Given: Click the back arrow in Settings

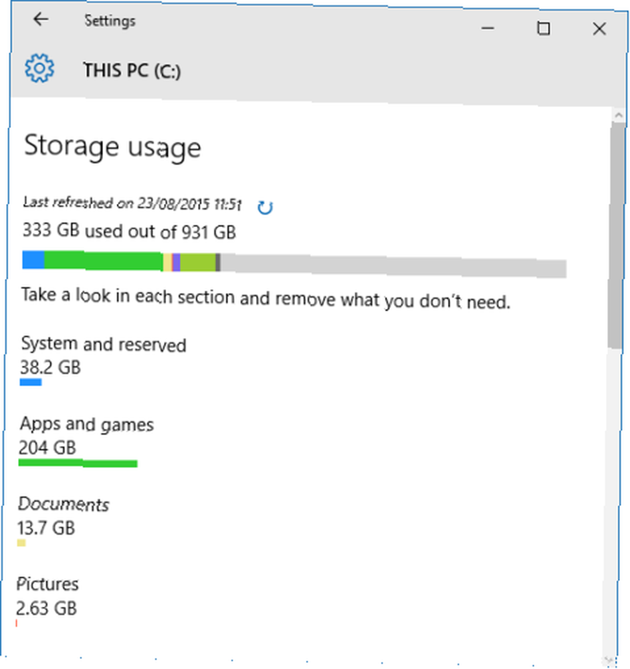Looking at the screenshot, I should point(41,19).
